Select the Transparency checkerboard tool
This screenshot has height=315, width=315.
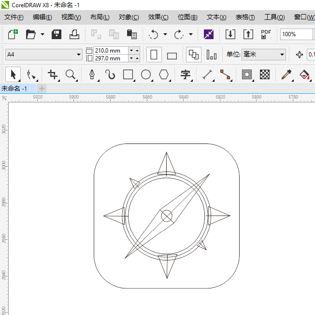click(265, 74)
